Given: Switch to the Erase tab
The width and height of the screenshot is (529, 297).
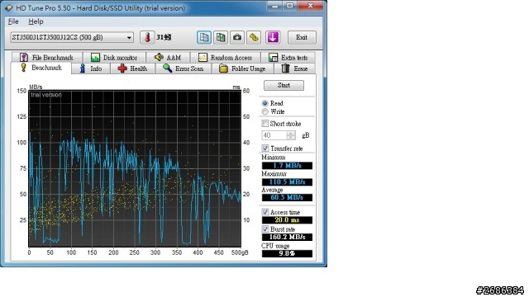Looking at the screenshot, I should (x=294, y=68).
